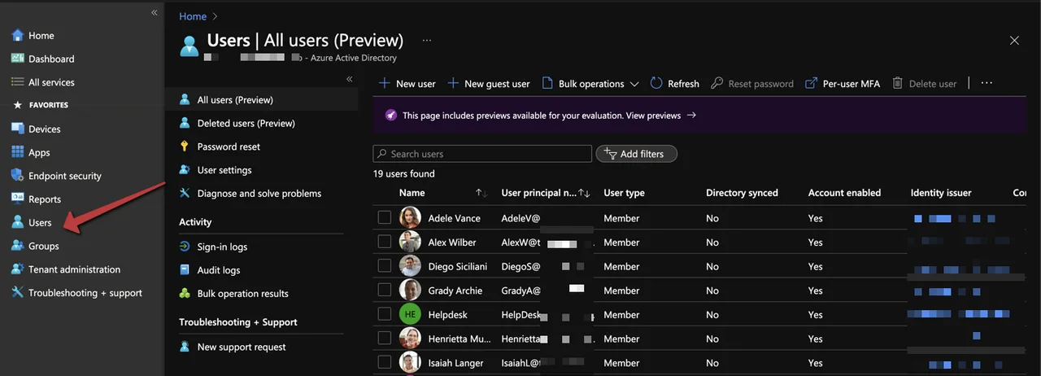Collapse the Users blade menu
The image size is (1041, 376).
(x=350, y=79)
